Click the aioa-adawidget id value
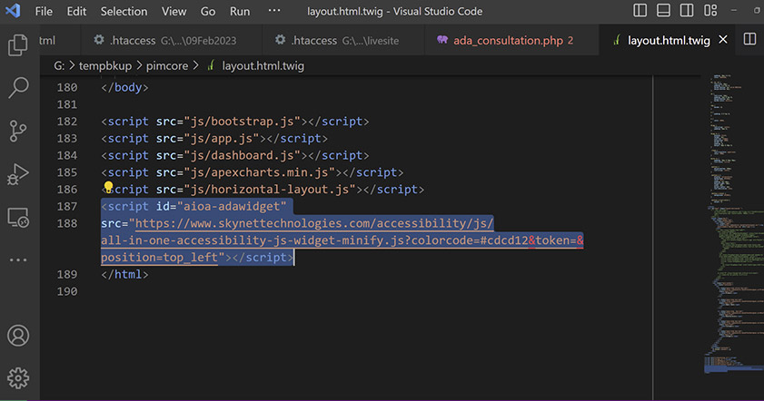 point(232,206)
